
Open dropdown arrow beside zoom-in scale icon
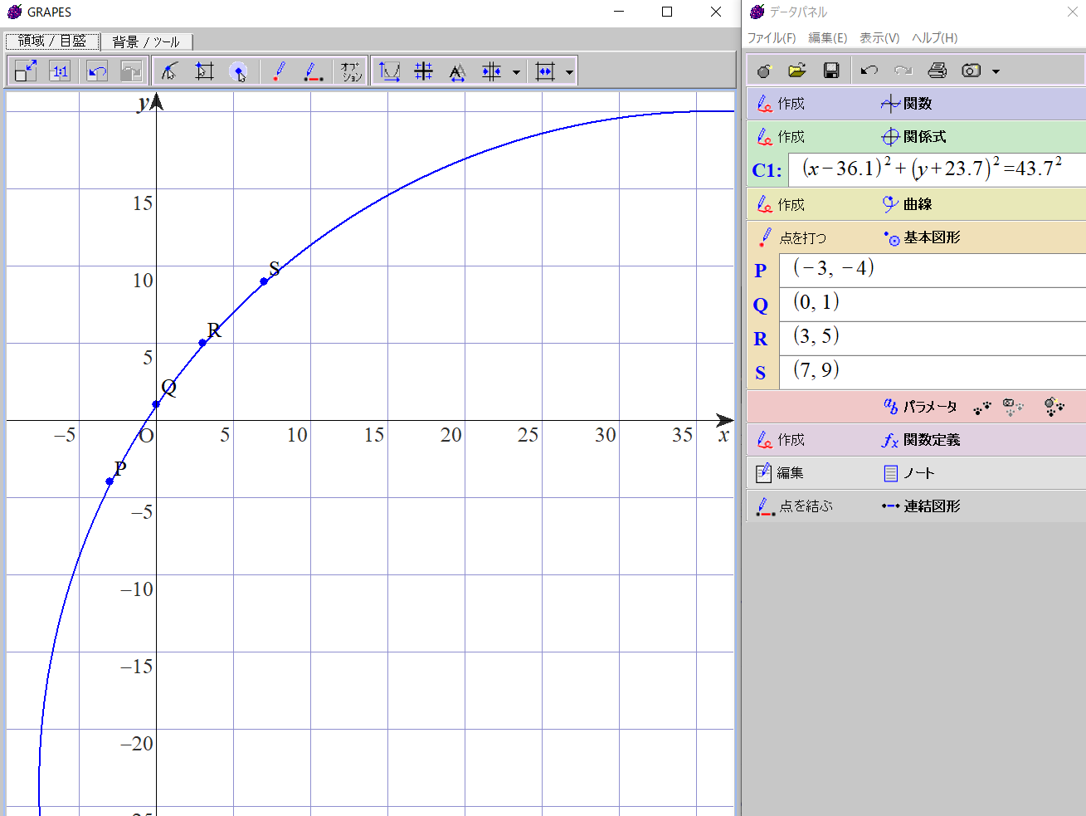point(516,72)
